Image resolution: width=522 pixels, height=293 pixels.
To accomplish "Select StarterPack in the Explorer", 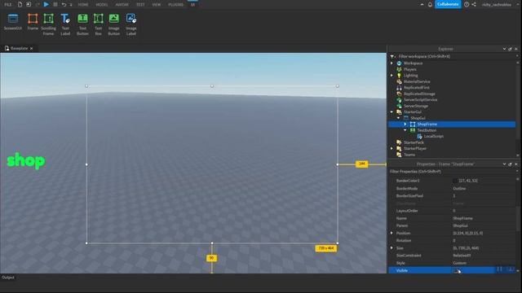I will (414, 142).
